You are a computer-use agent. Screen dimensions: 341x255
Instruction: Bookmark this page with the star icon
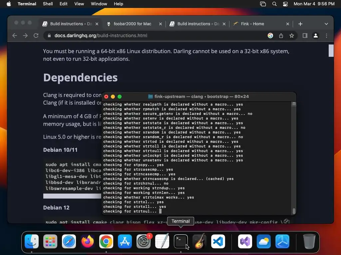(292, 36)
